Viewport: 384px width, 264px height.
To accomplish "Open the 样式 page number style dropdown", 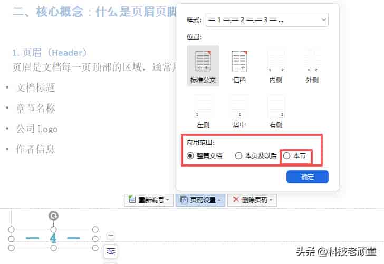I will (x=267, y=20).
